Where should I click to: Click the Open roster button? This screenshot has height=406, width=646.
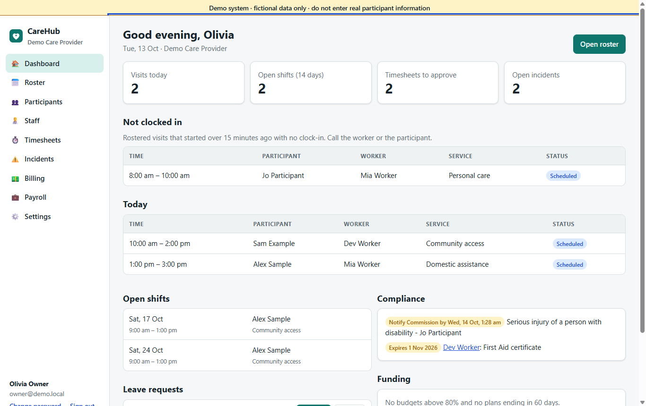(599, 44)
